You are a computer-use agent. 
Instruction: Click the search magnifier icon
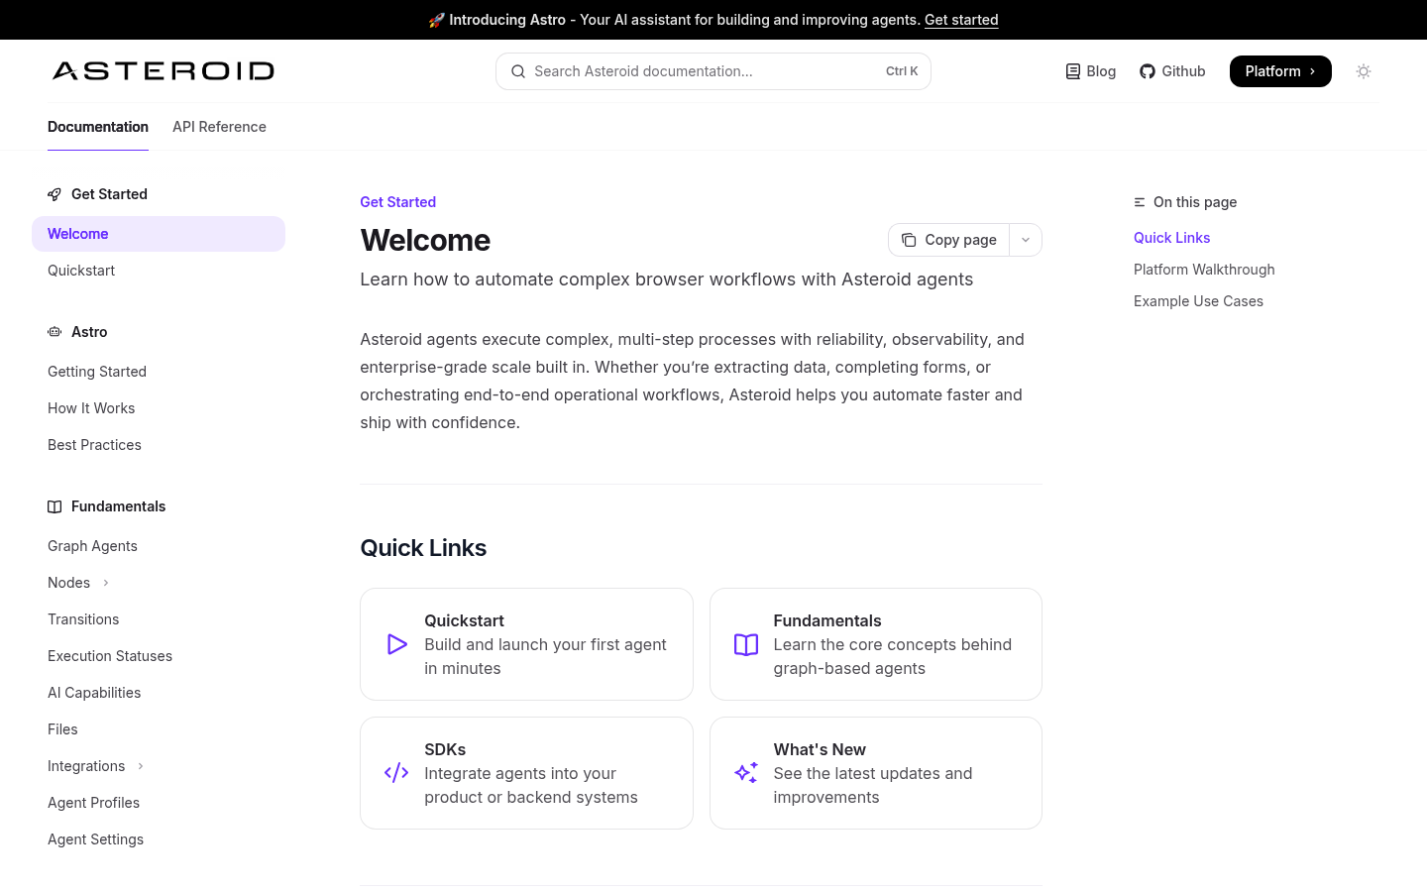(x=518, y=71)
